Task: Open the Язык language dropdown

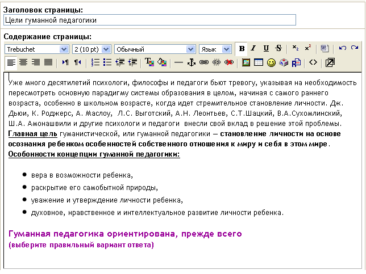Action: 215,49
